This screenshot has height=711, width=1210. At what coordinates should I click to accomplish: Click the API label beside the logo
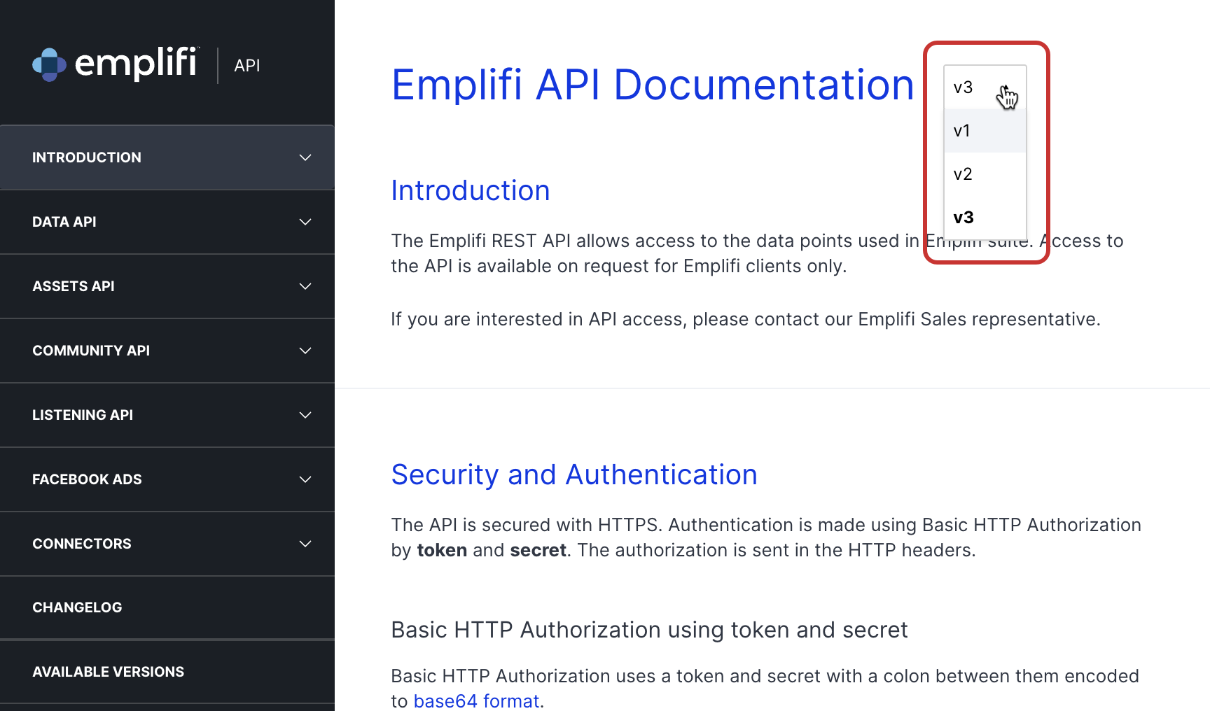tap(246, 64)
